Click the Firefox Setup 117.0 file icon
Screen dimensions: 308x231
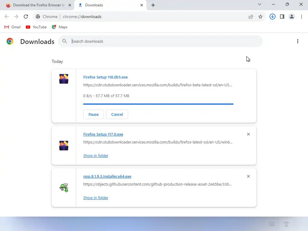click(x=64, y=146)
